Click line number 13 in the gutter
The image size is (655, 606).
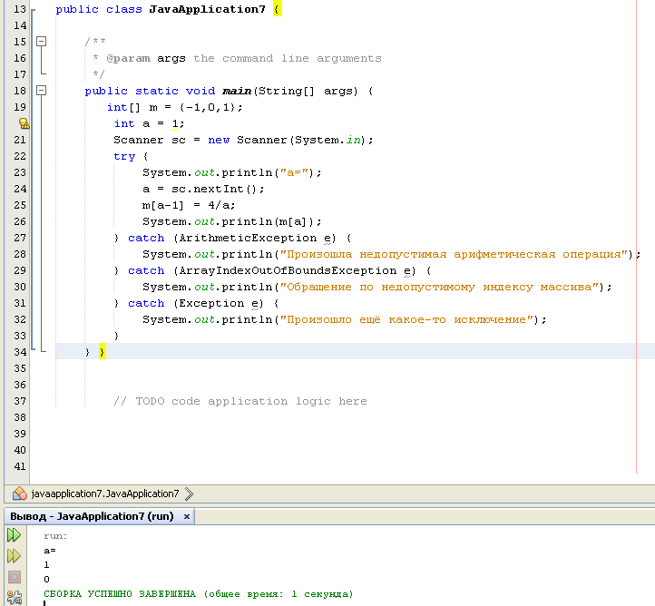tap(20, 9)
